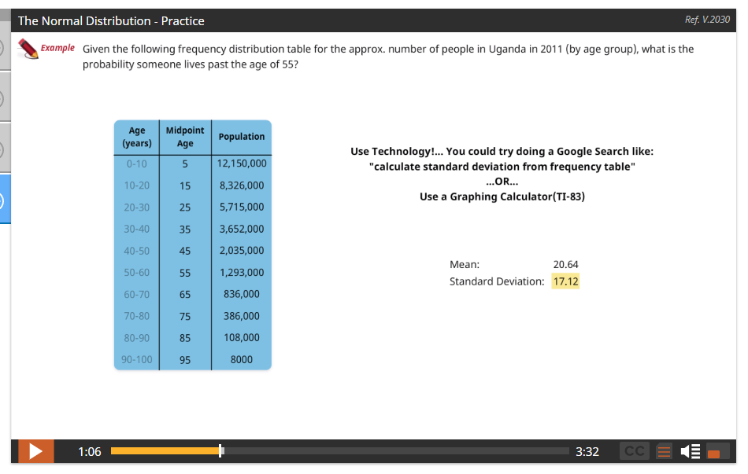Screen dimensions: 748x474
Task: Click the elapsed time 1:06
Action: point(89,451)
